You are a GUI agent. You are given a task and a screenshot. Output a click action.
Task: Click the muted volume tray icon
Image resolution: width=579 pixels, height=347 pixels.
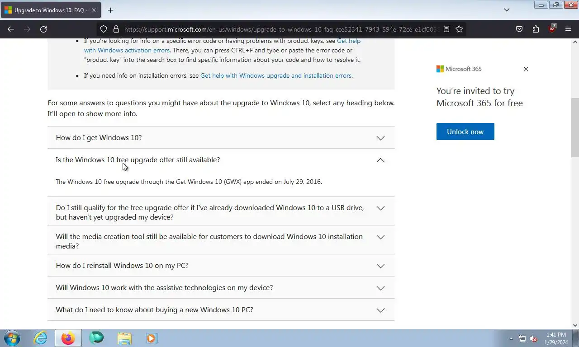point(533,338)
